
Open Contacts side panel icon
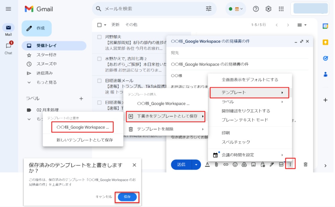click(x=325, y=74)
